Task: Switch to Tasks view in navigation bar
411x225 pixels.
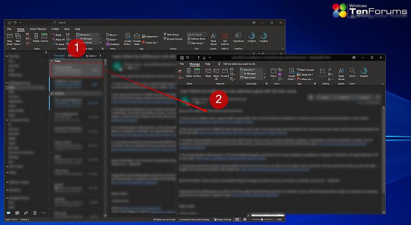Action: pyautogui.click(x=35, y=213)
